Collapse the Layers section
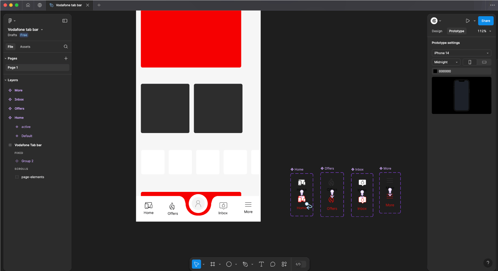The width and height of the screenshot is (498, 271). (x=6, y=80)
